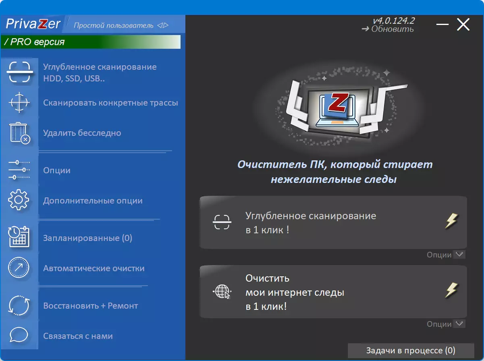The height and width of the screenshot is (361, 484).
Task: Open the trash bin 'Удалить бесследно' icon
Action: click(x=19, y=133)
